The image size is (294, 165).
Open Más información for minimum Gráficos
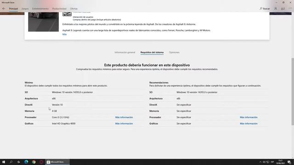[124, 124]
